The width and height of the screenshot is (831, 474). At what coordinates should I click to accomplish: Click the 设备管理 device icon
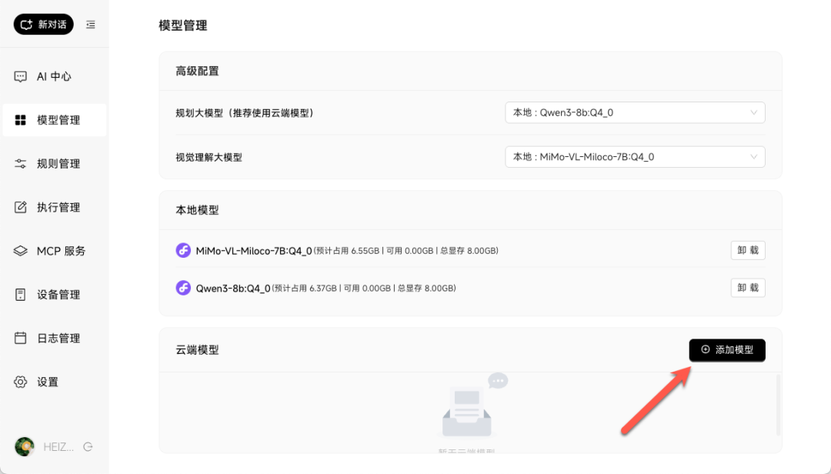click(x=21, y=295)
